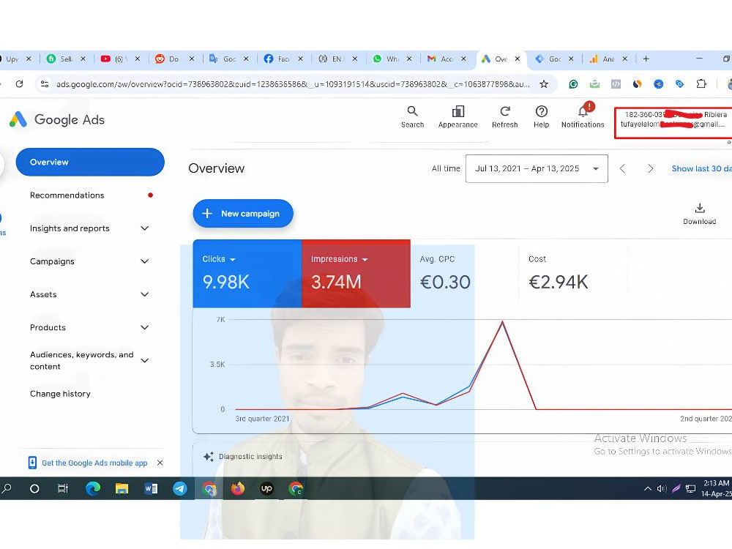Viewport: 732px width, 549px height.
Task: Open the browser Extensions puzzle icon
Action: [701, 84]
